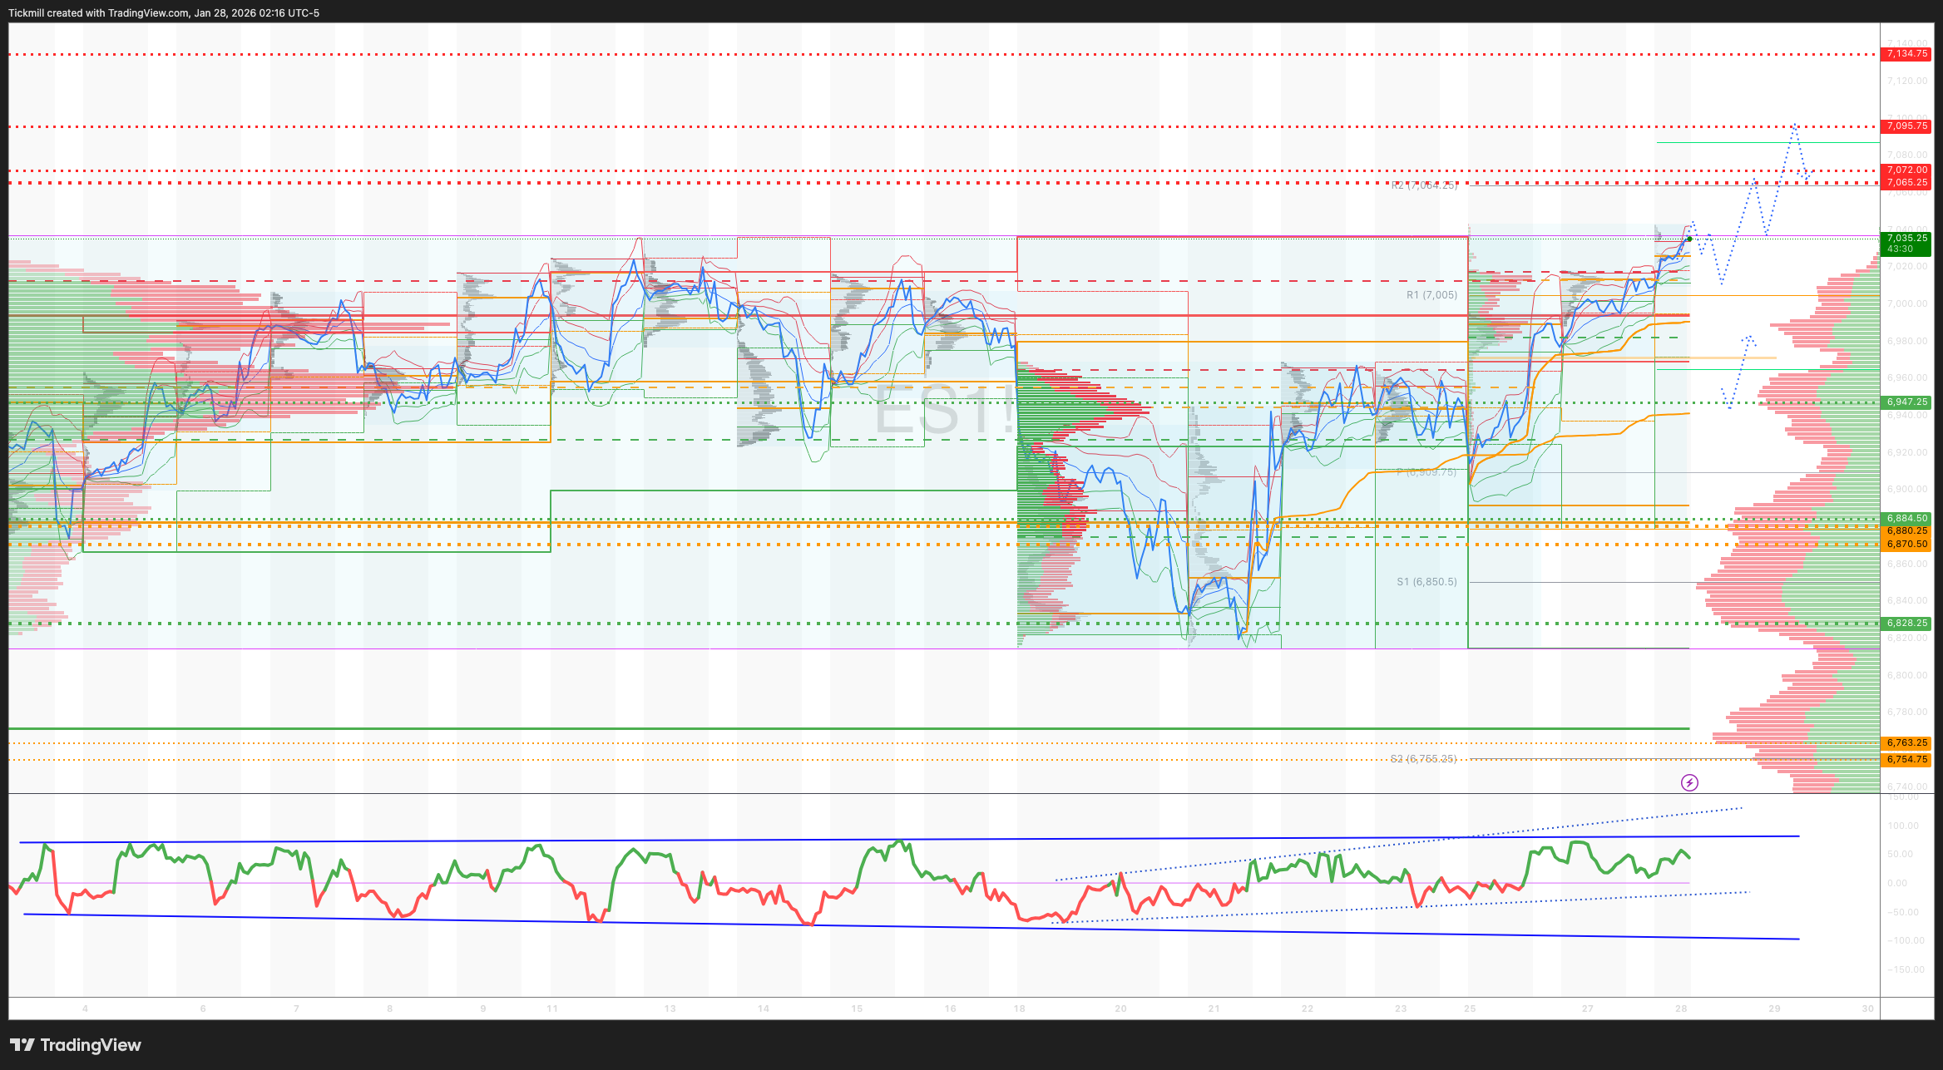Click date 18 on the time axis
The width and height of the screenshot is (1943, 1070).
[1019, 1008]
